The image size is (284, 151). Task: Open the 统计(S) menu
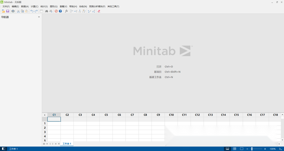pos(44,6)
